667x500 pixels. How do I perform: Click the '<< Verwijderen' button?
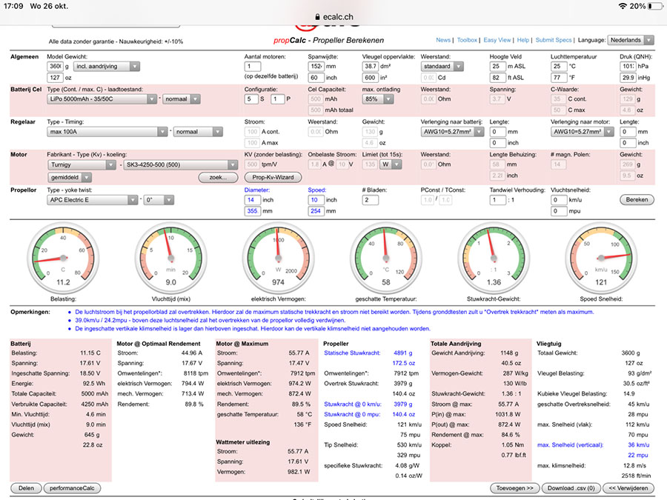pyautogui.click(x=628, y=488)
